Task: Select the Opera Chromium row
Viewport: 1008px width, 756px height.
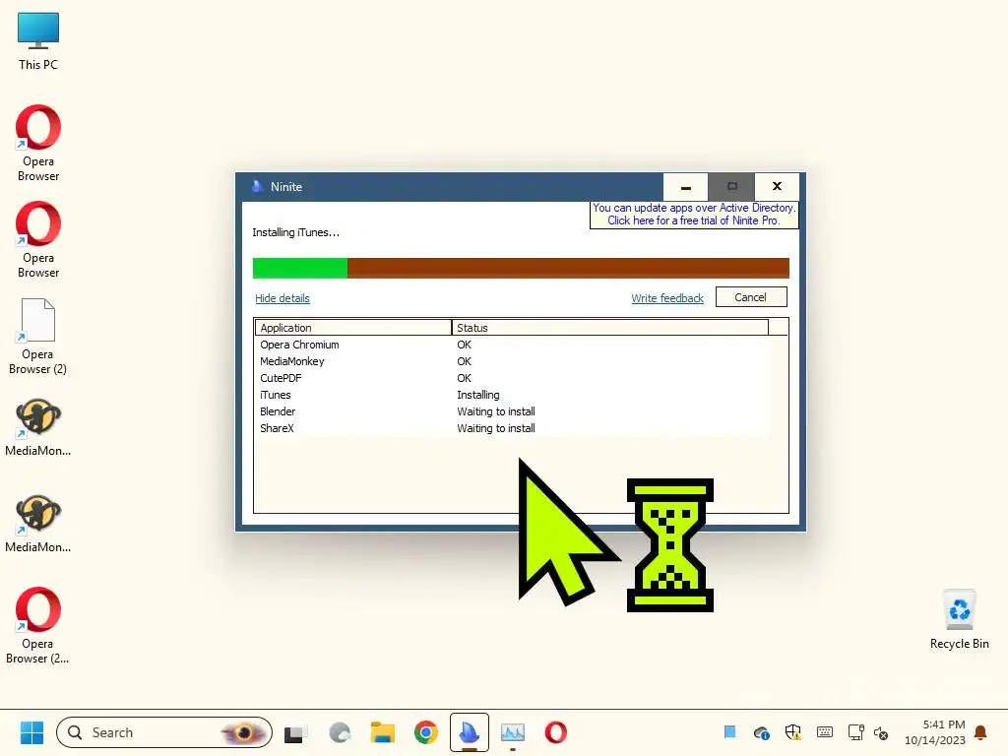Action: [511, 345]
